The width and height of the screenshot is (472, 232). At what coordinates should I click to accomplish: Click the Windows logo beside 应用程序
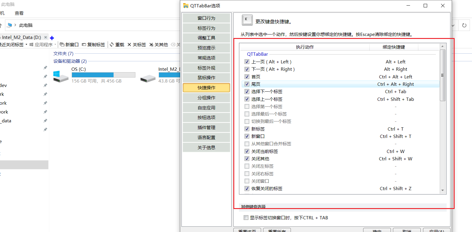pyautogui.click(x=31, y=45)
